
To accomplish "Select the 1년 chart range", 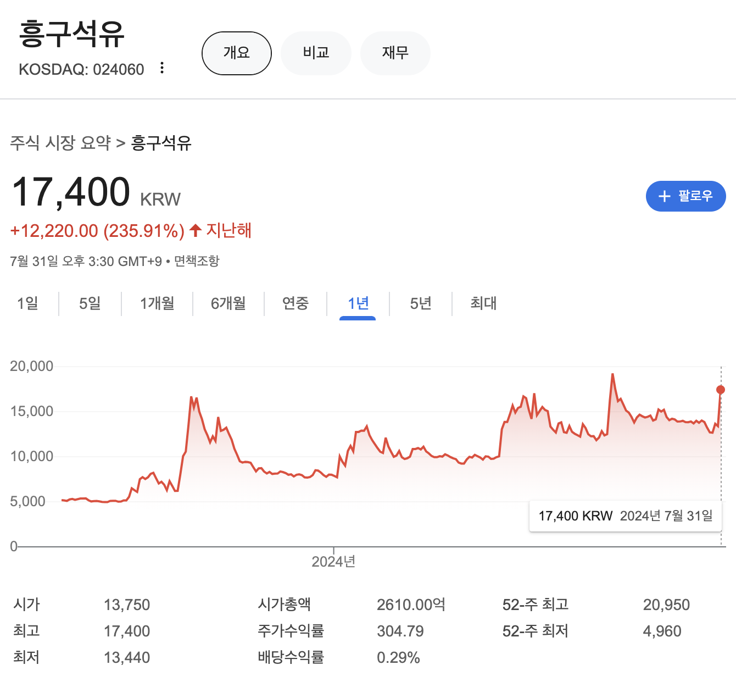I will pyautogui.click(x=358, y=303).
